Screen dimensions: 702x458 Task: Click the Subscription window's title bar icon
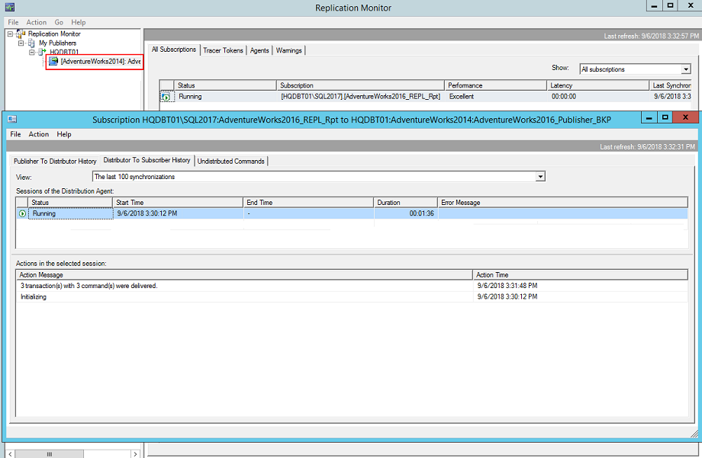point(12,119)
